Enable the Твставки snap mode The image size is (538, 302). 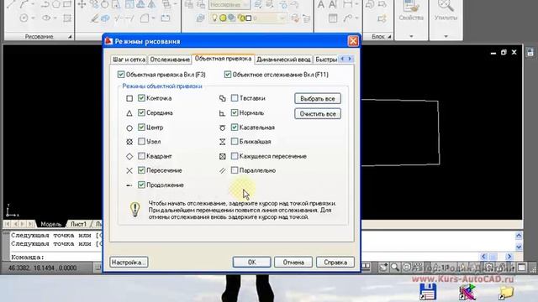point(235,98)
